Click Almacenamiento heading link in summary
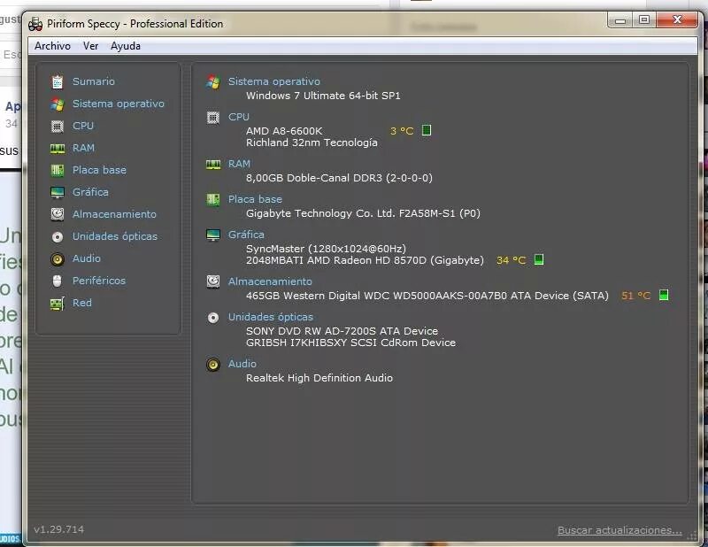This screenshot has width=708, height=547. pos(270,281)
